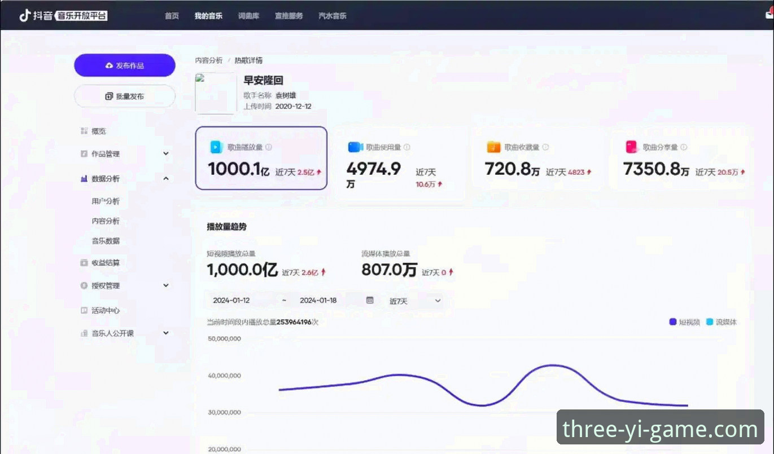Click the 作品管理 sidebar icon
The height and width of the screenshot is (454, 774).
pos(84,153)
